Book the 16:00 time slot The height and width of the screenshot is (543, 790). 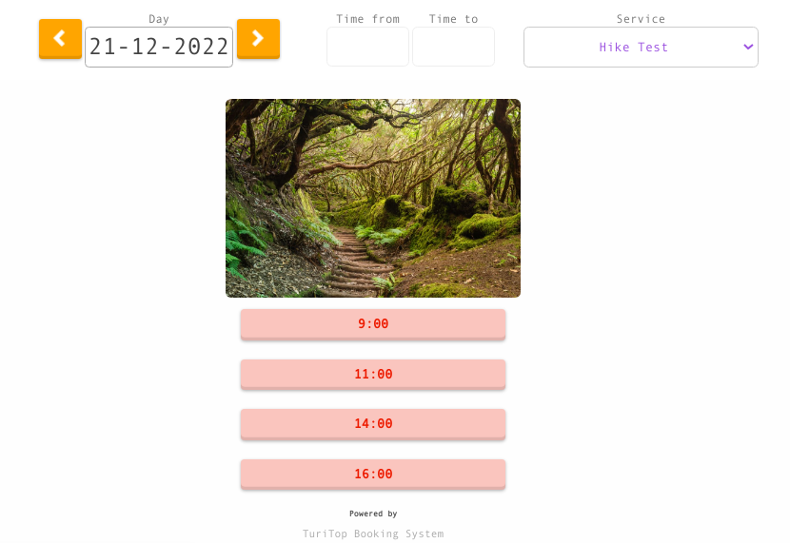[x=373, y=475]
